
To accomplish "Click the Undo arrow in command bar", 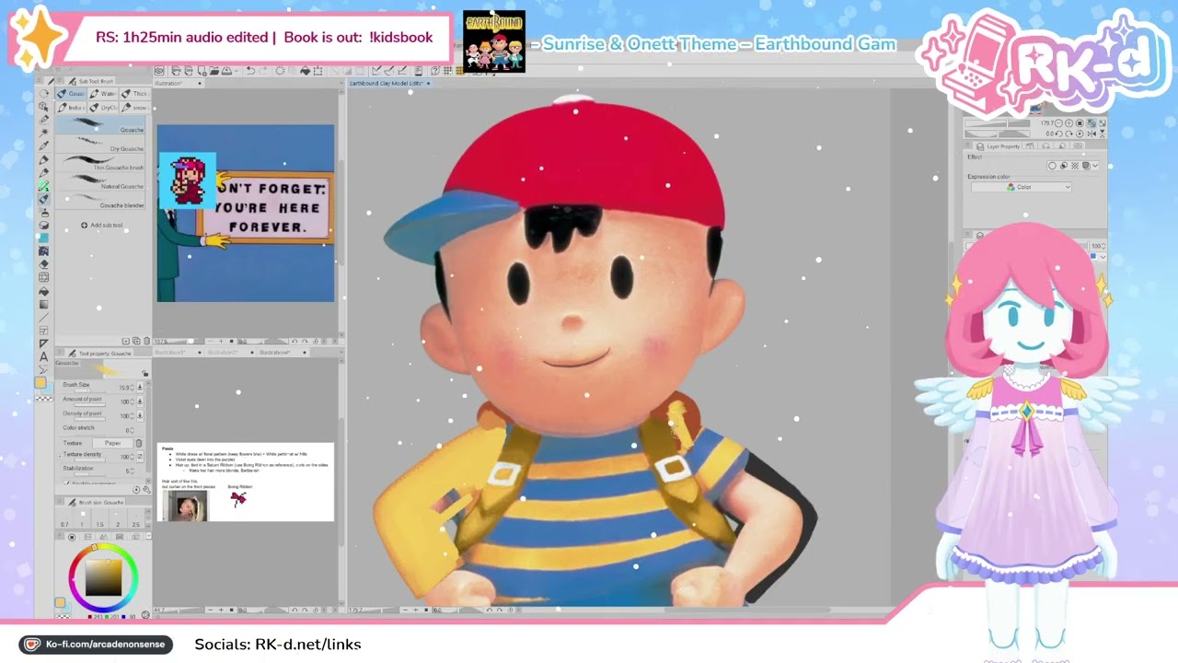I will click(x=249, y=71).
